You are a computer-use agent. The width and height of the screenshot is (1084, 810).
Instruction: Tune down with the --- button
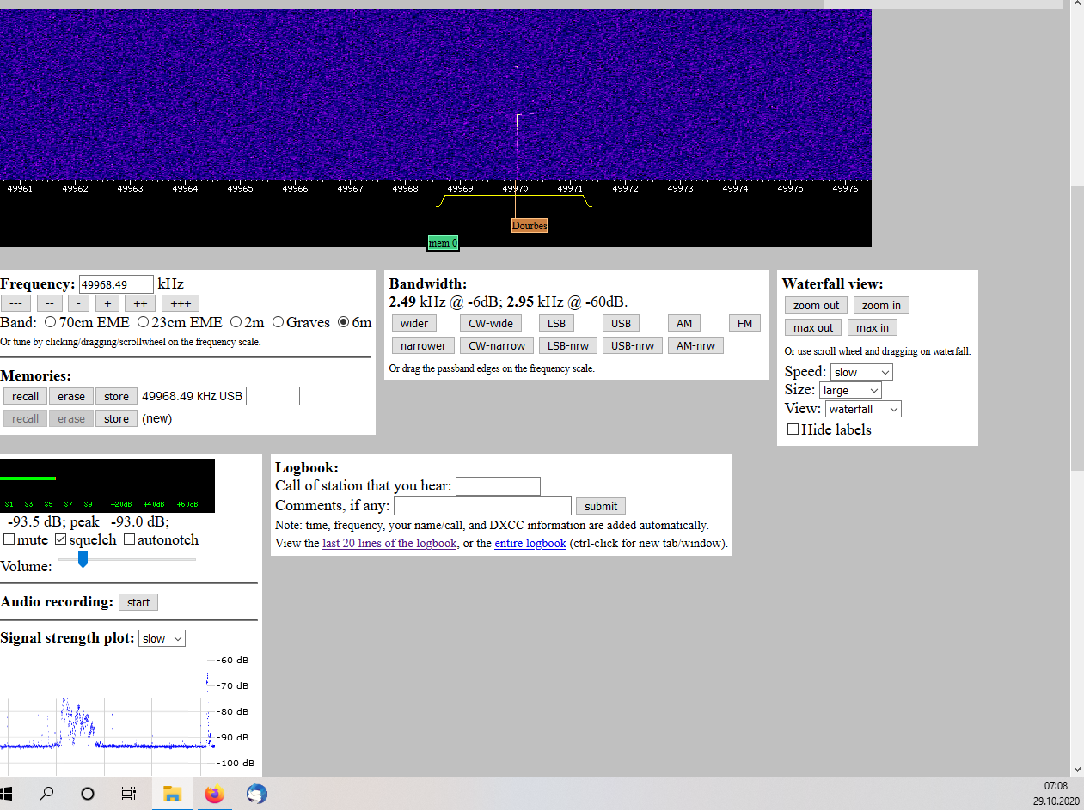point(15,303)
